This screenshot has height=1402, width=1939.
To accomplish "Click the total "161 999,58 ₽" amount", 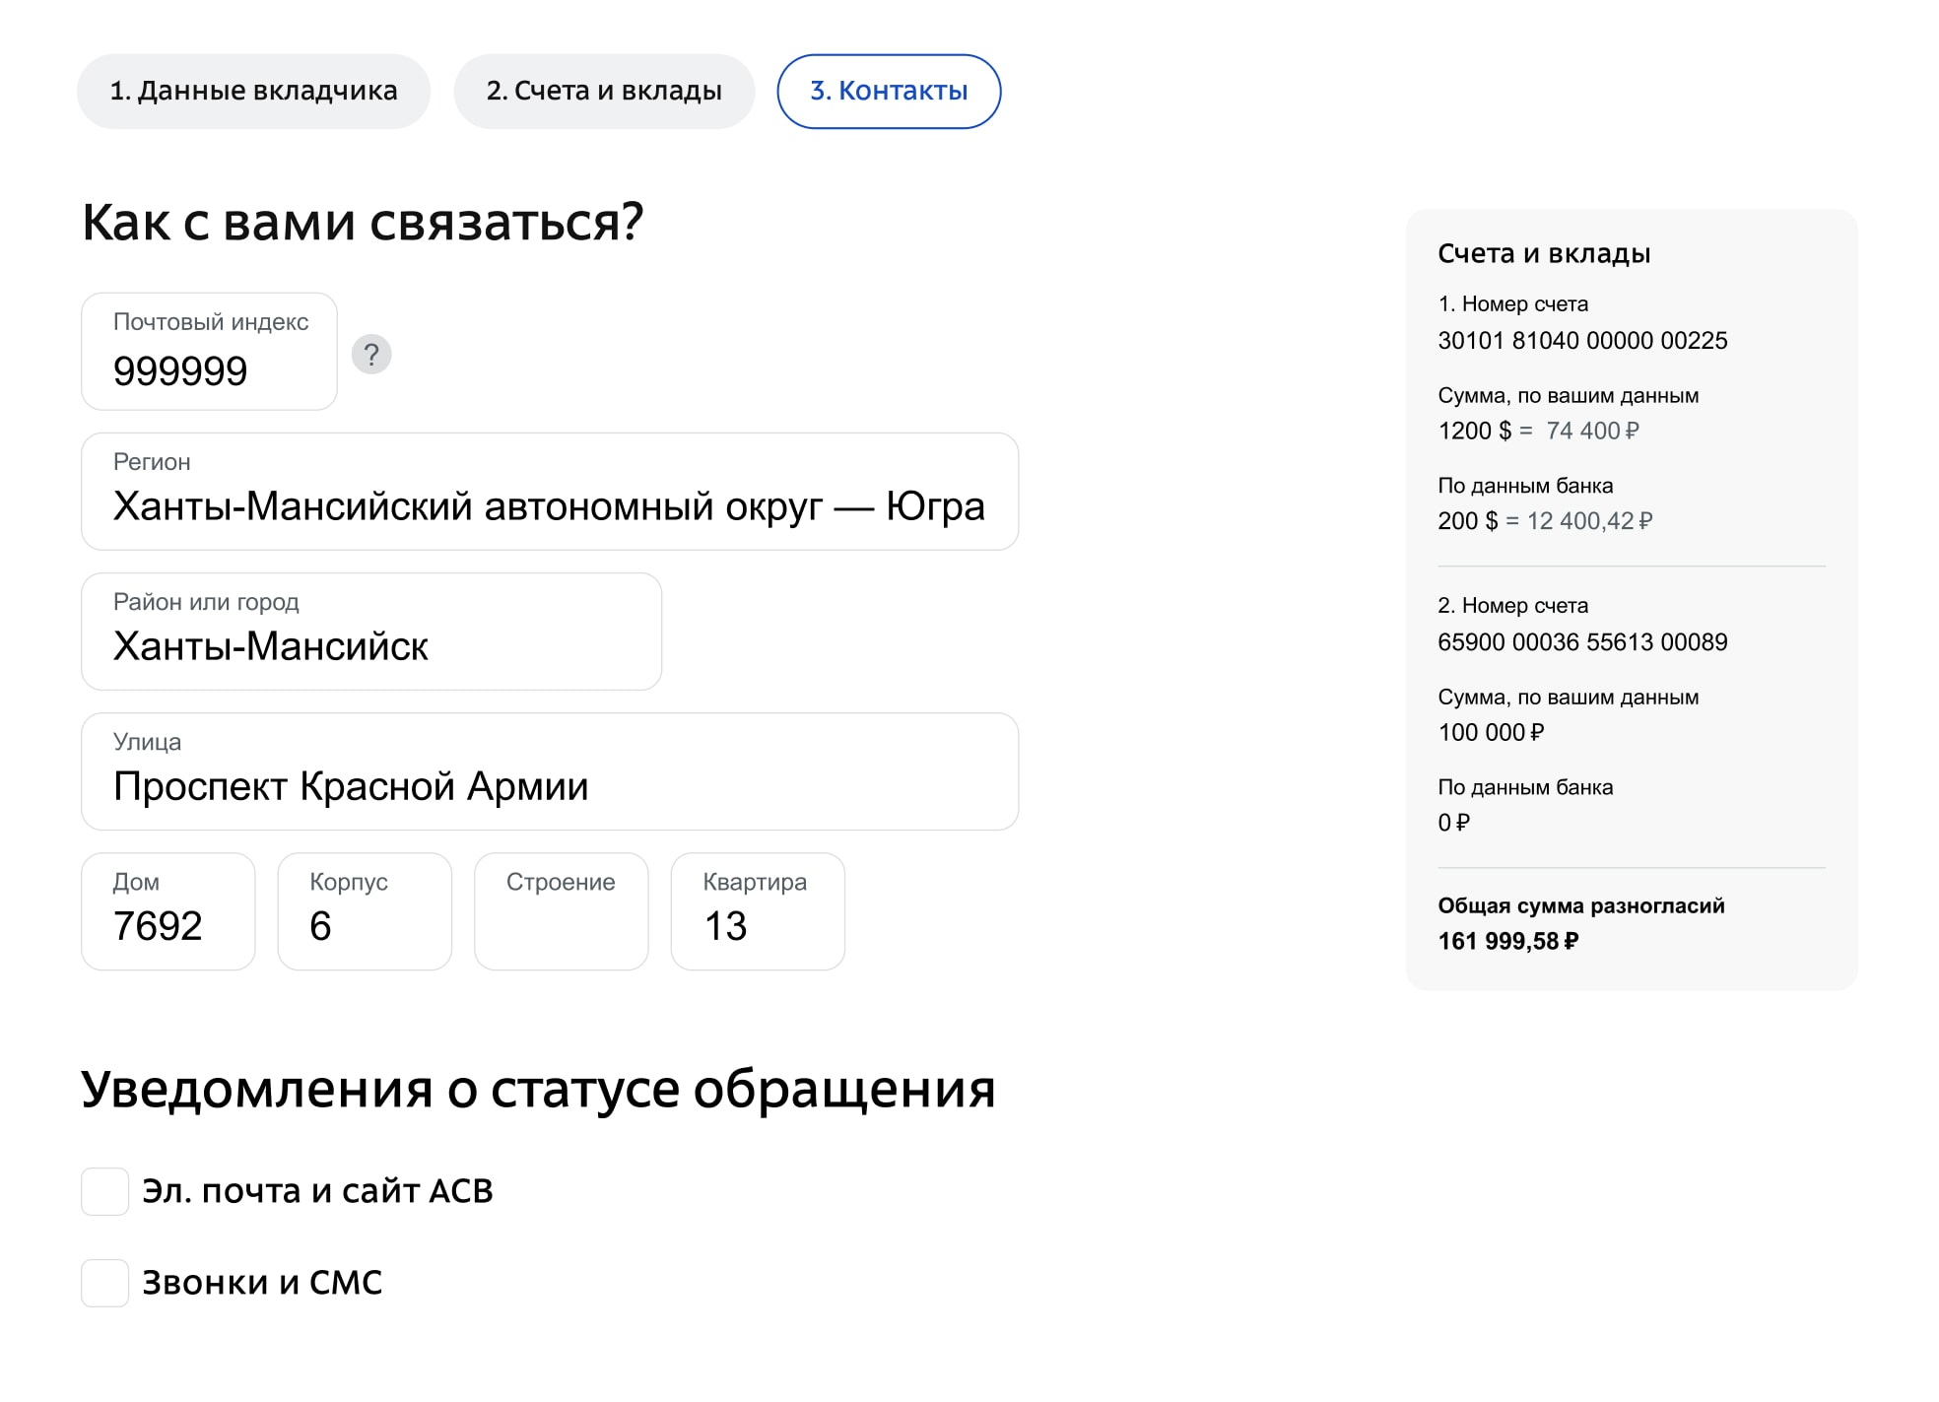I will coord(1507,941).
